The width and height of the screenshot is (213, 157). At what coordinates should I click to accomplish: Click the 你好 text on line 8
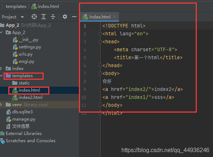[107, 81]
